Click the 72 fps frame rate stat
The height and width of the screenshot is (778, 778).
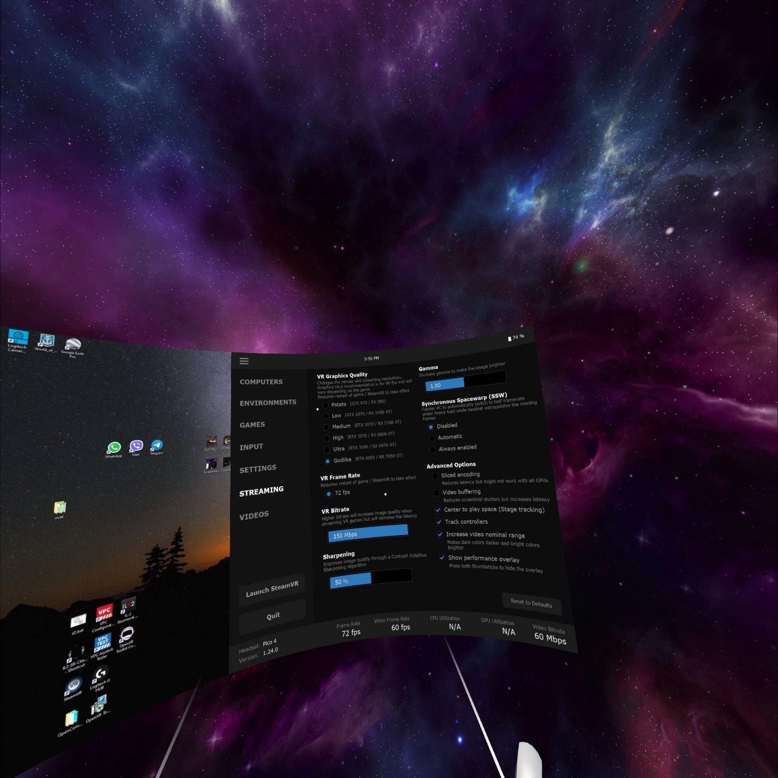[351, 633]
